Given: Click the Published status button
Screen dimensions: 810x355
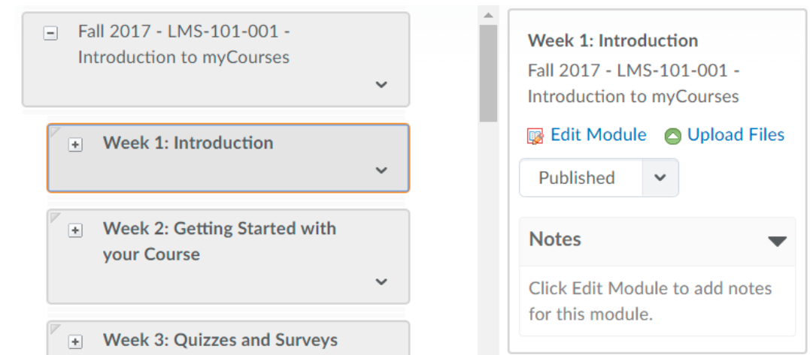Looking at the screenshot, I should [577, 178].
